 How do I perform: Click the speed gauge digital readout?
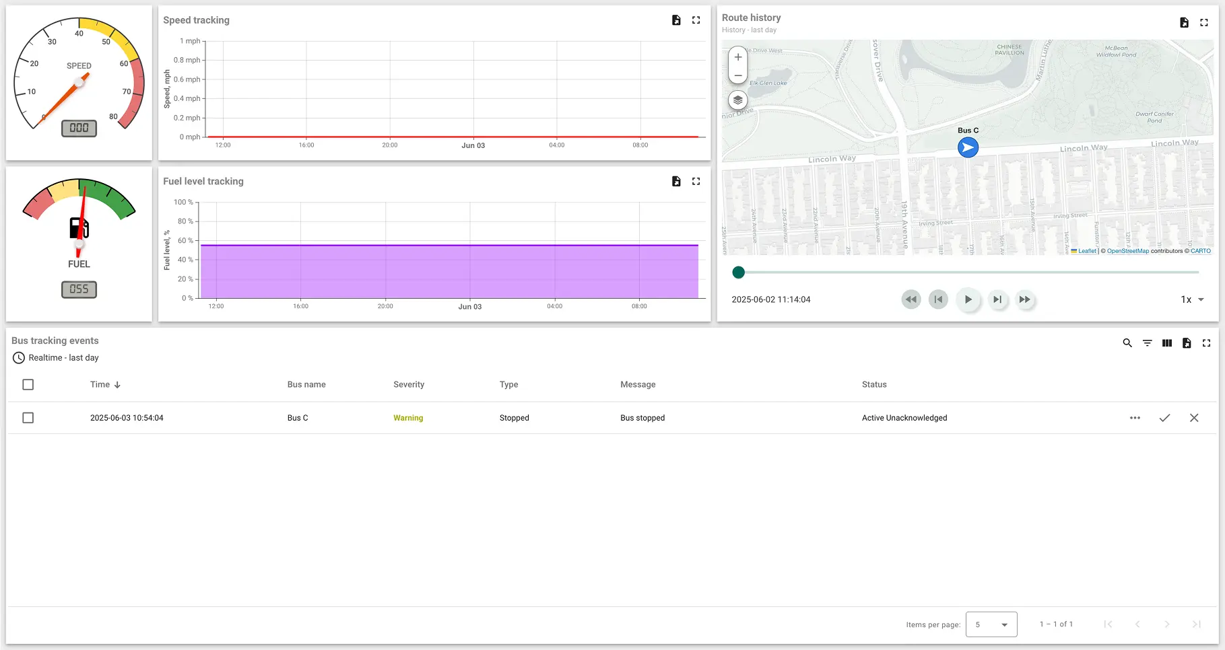79,128
